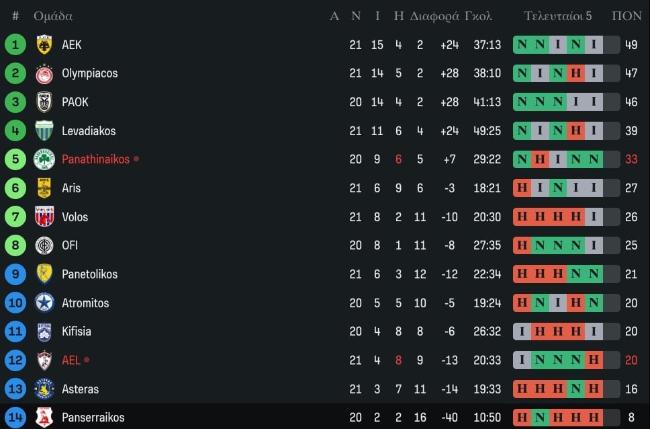Open the Volos team crest
This screenshot has width=650, height=429.
44,217
